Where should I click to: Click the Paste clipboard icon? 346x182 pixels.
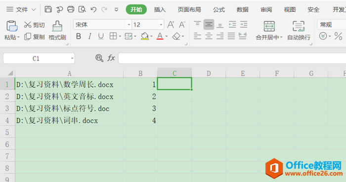coord(12,27)
